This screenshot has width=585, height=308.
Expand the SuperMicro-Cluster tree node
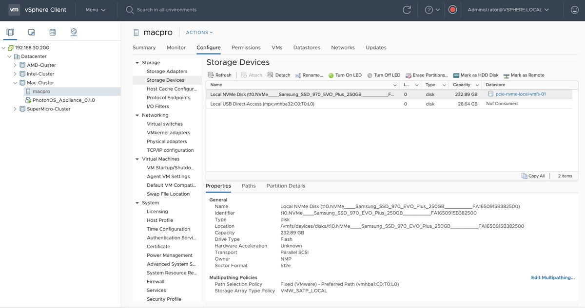[x=15, y=109]
